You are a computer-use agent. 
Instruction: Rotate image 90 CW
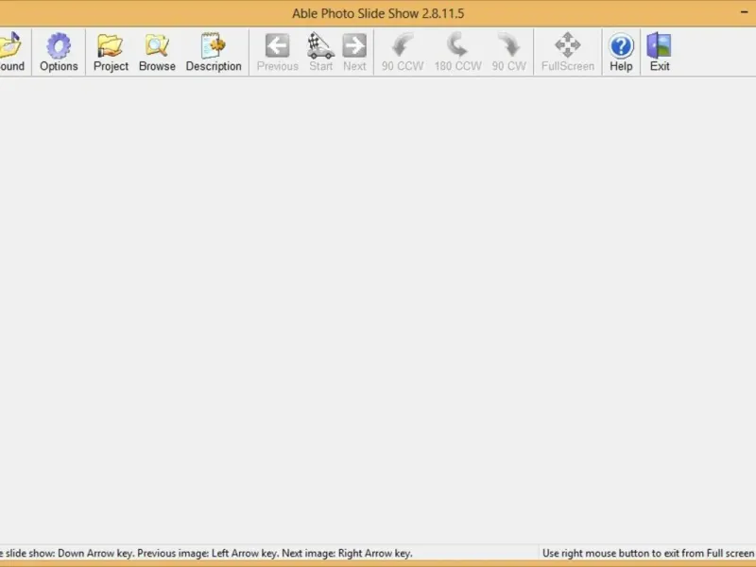coord(509,52)
